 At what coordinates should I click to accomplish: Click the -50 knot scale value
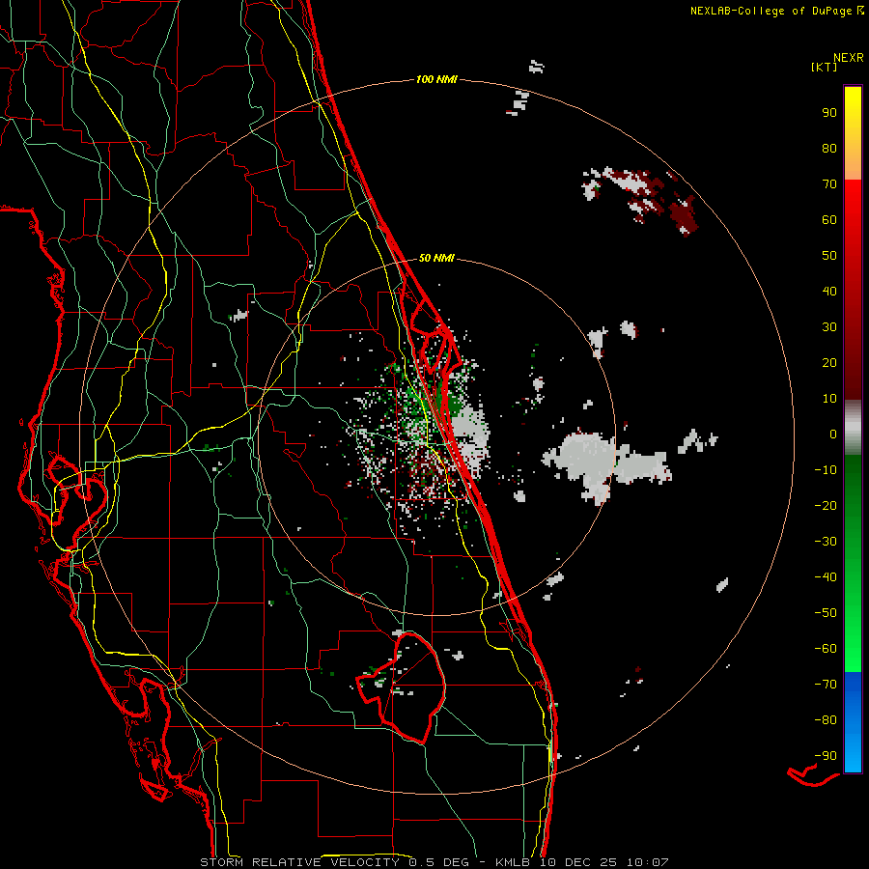click(x=826, y=613)
